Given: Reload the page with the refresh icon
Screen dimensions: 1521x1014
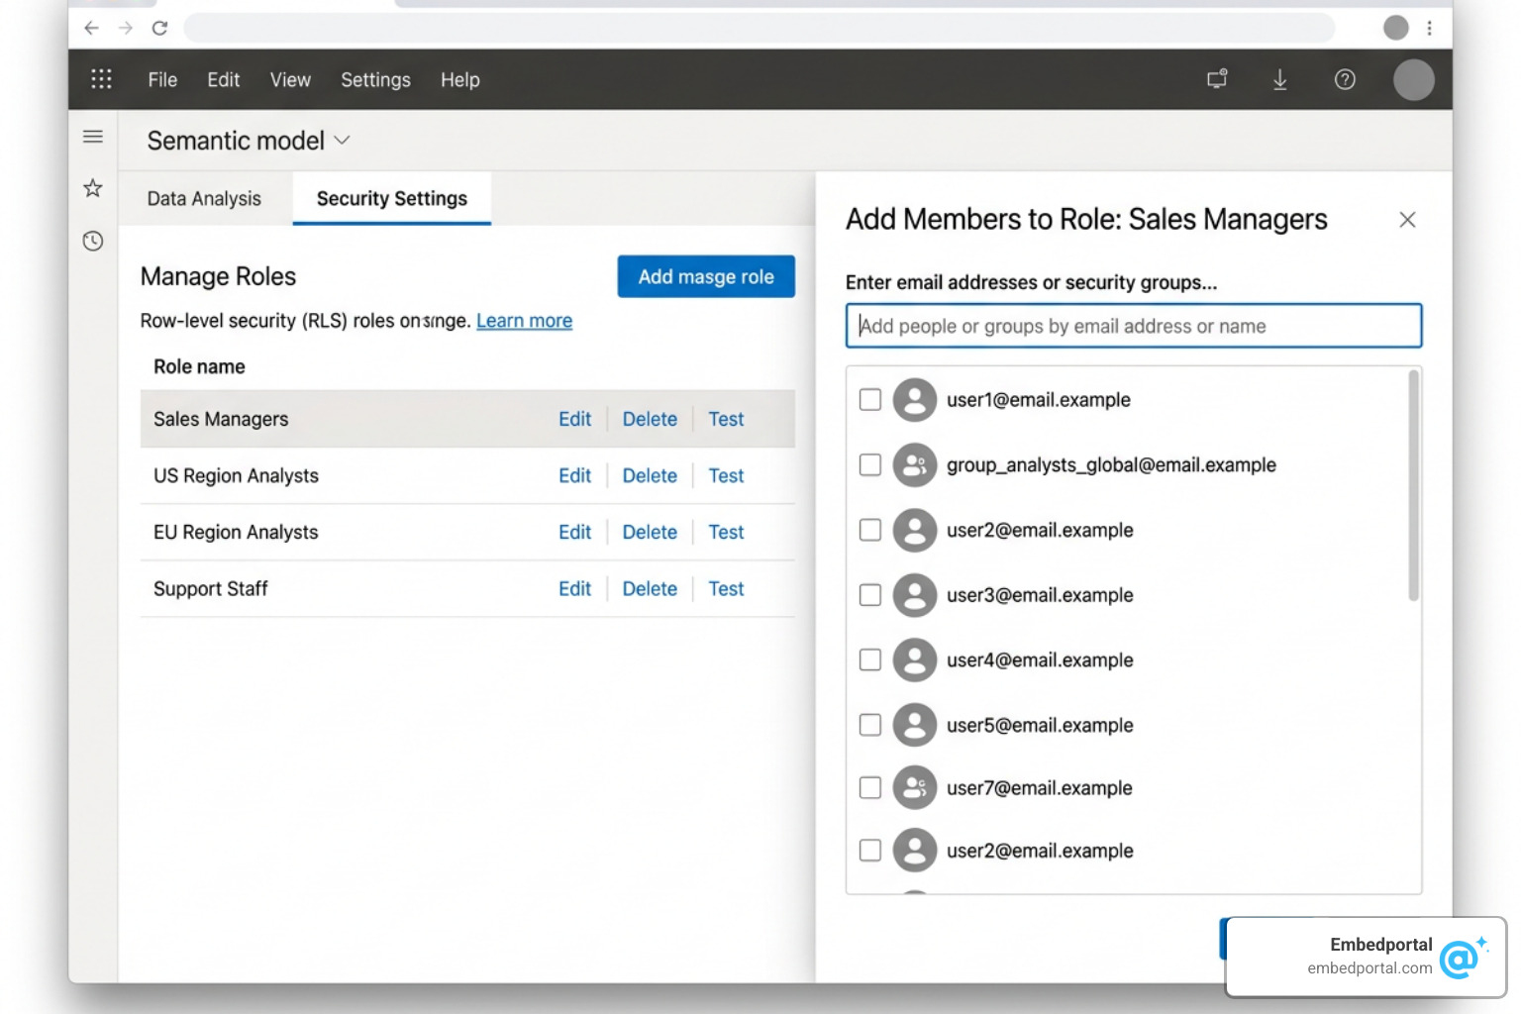Looking at the screenshot, I should (159, 28).
